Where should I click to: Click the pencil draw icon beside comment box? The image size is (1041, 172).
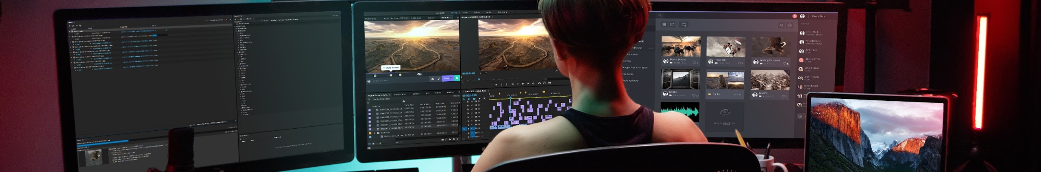[x=438, y=79]
